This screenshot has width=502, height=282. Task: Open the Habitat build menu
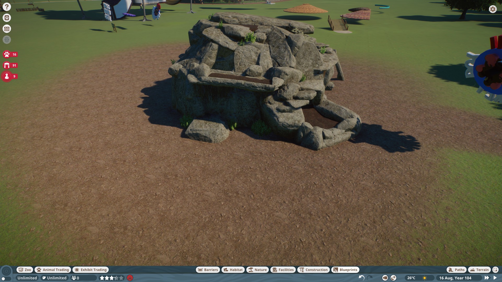click(x=233, y=270)
